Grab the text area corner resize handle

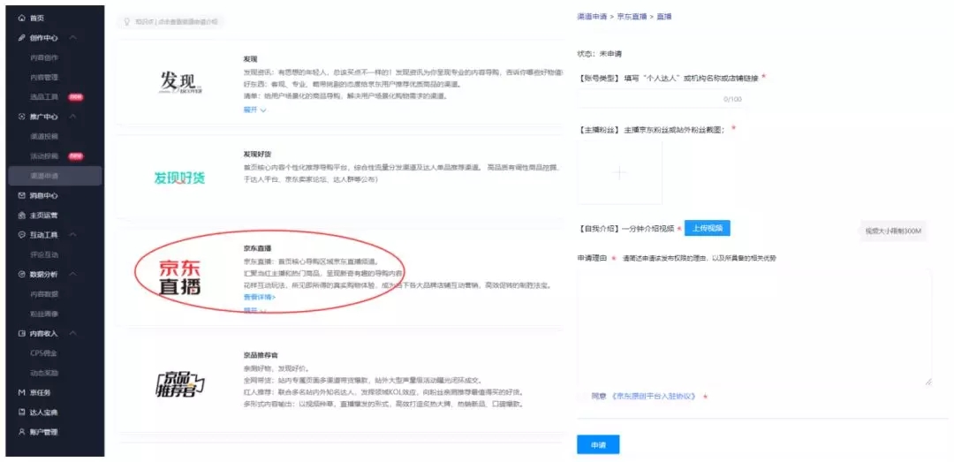click(928, 382)
